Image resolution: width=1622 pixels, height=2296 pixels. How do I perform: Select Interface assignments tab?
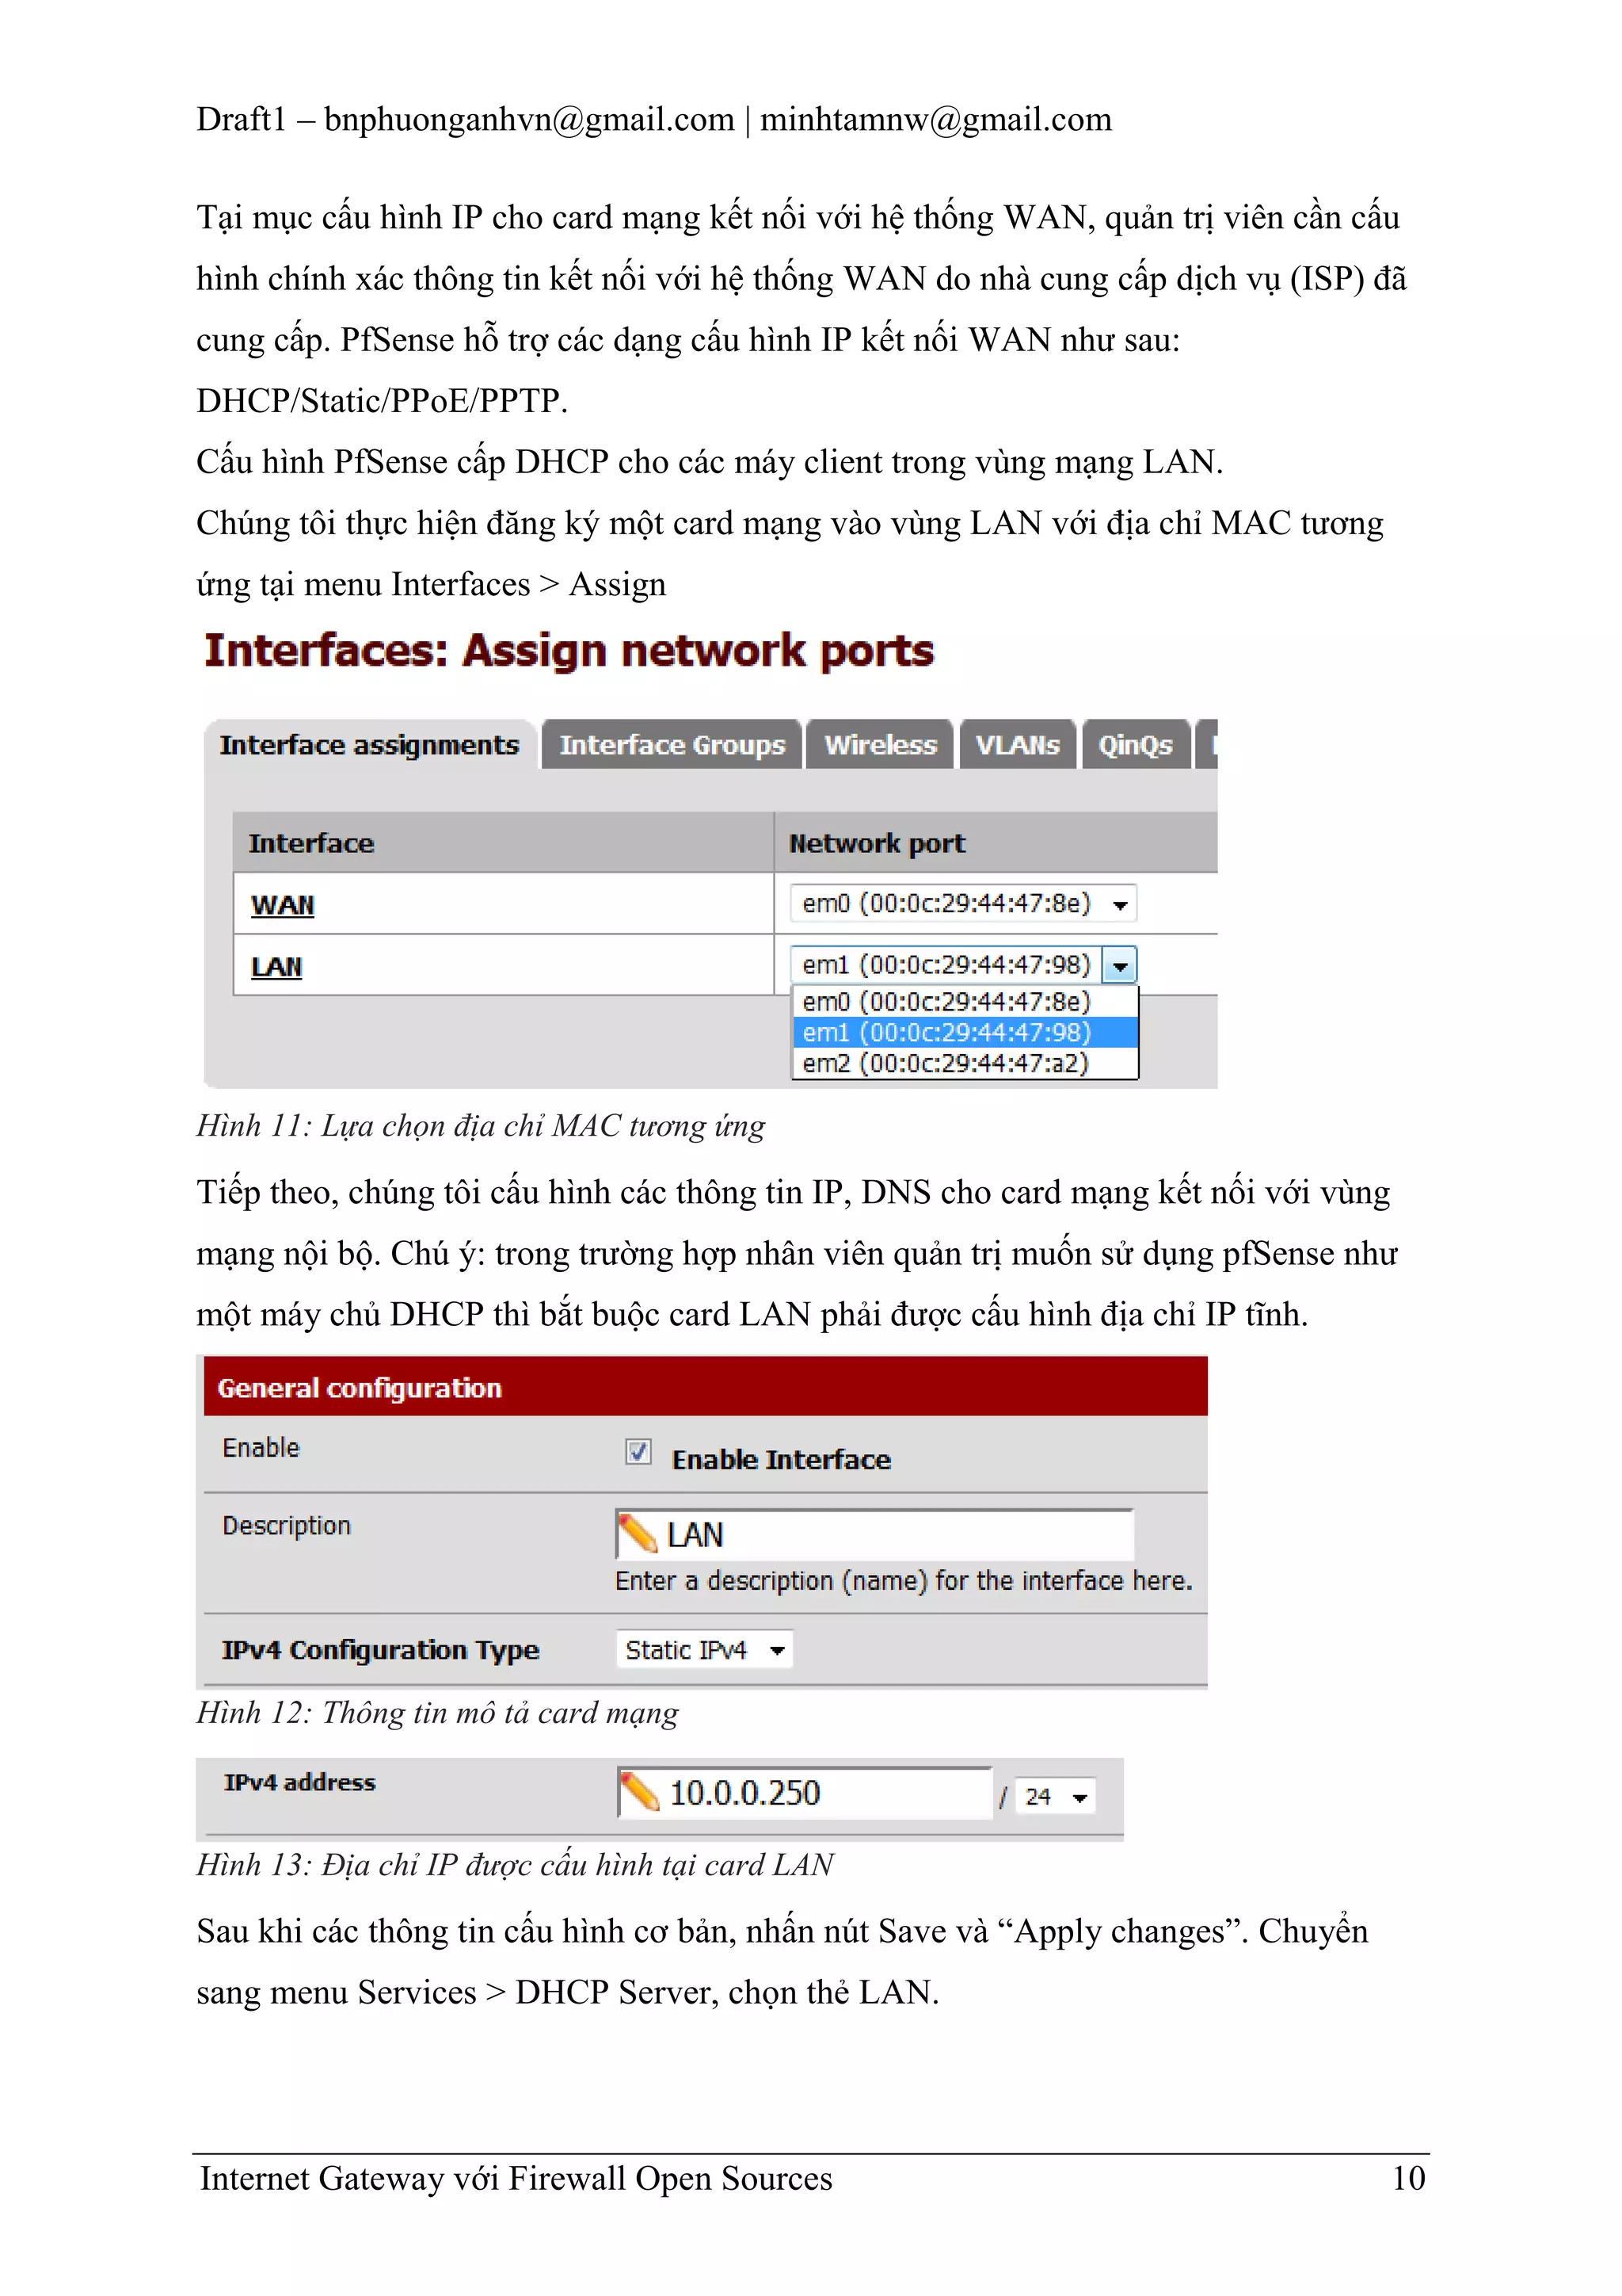369,745
